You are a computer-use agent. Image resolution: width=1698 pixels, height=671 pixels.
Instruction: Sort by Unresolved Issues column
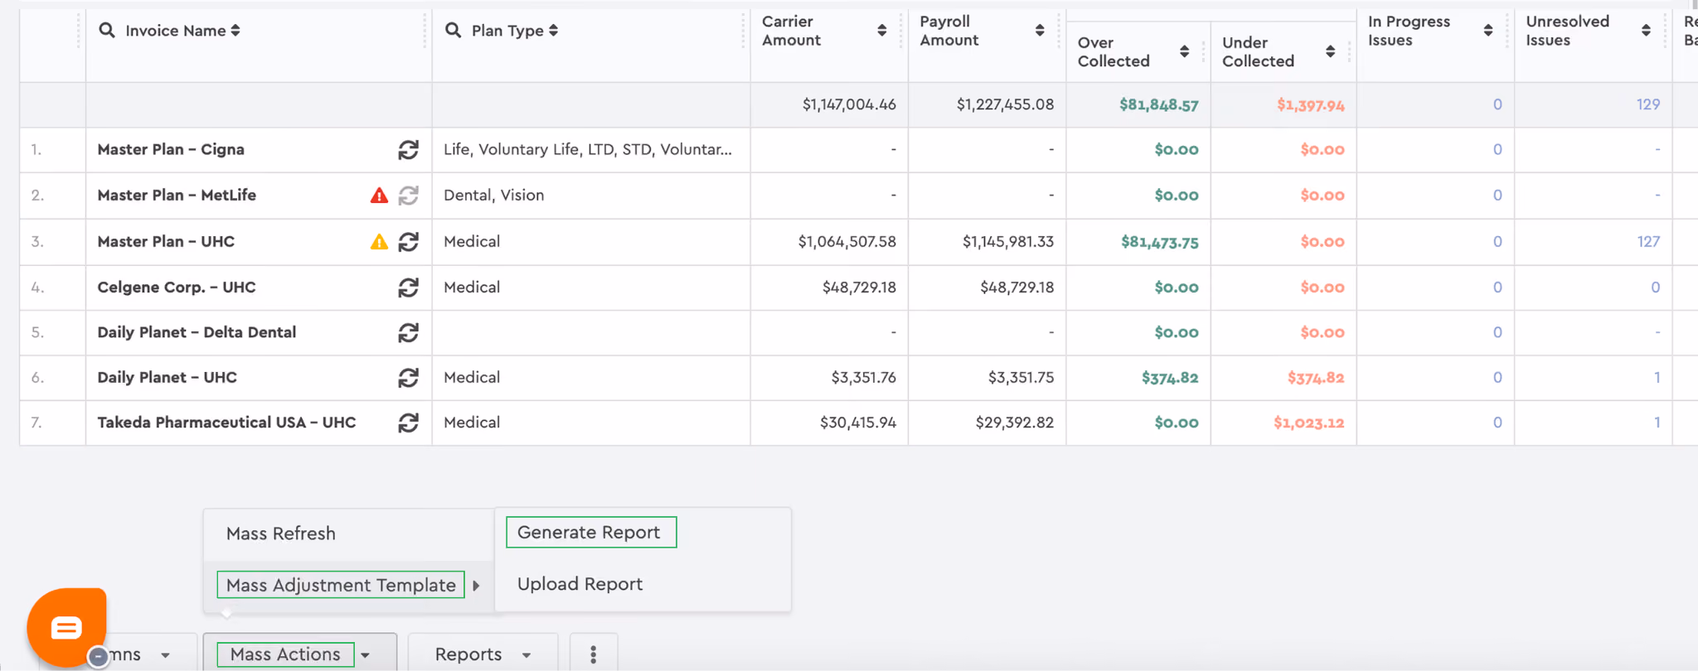pos(1646,31)
